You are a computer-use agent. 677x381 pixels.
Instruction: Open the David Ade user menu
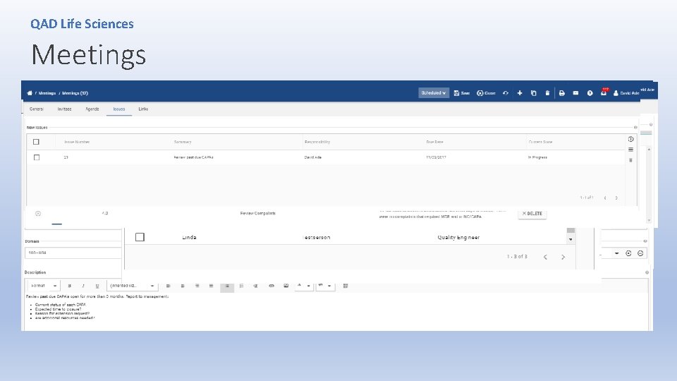pos(626,93)
